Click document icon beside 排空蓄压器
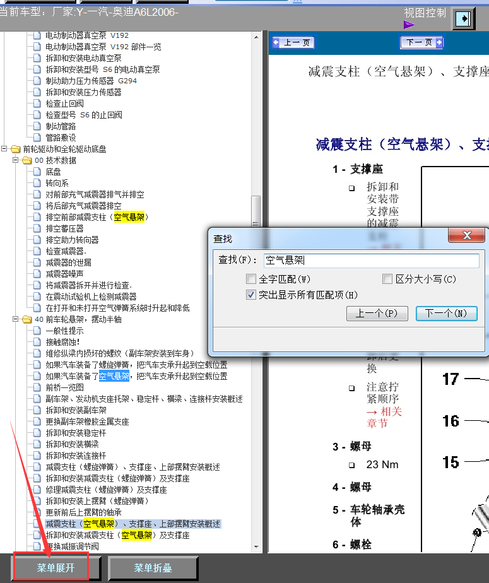 click(37, 228)
